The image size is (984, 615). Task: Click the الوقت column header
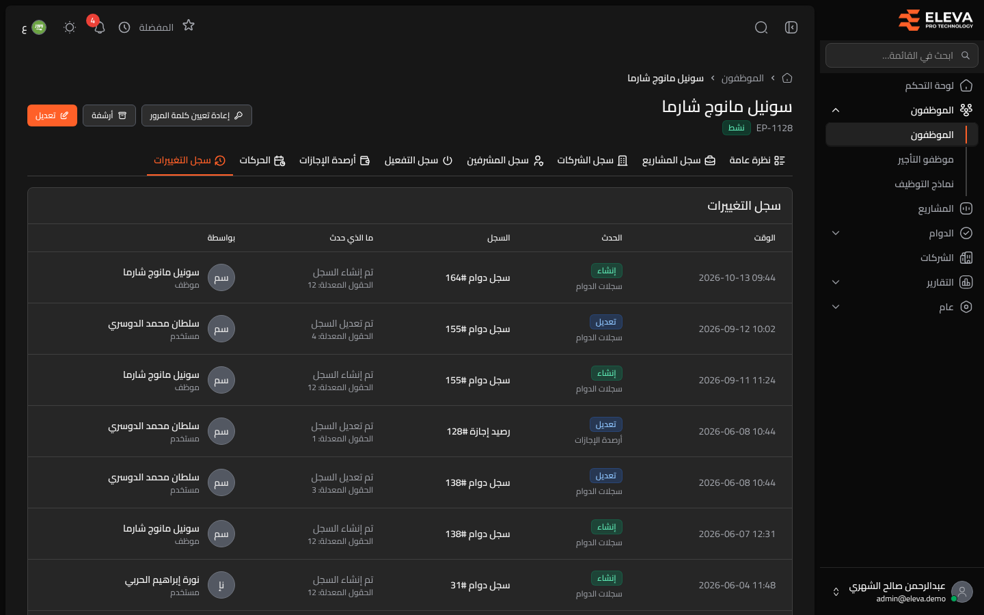click(x=765, y=238)
